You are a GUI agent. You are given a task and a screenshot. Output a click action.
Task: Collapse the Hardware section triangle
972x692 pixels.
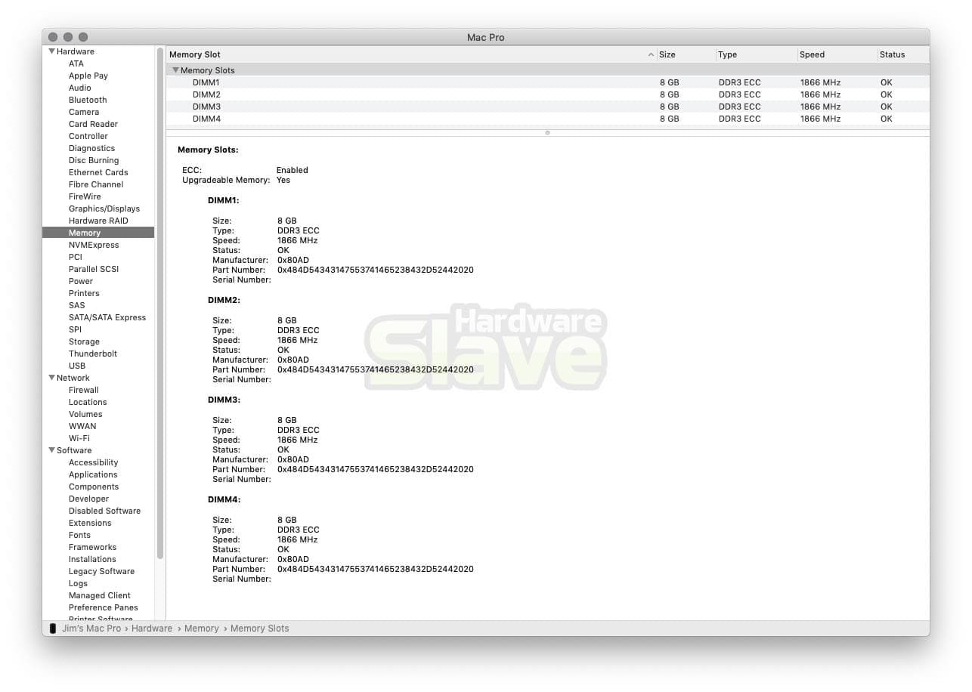tap(52, 51)
